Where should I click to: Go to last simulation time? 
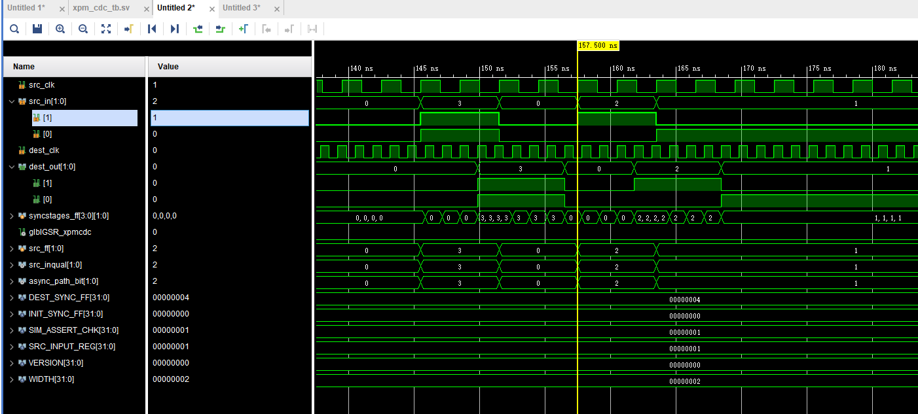174,29
